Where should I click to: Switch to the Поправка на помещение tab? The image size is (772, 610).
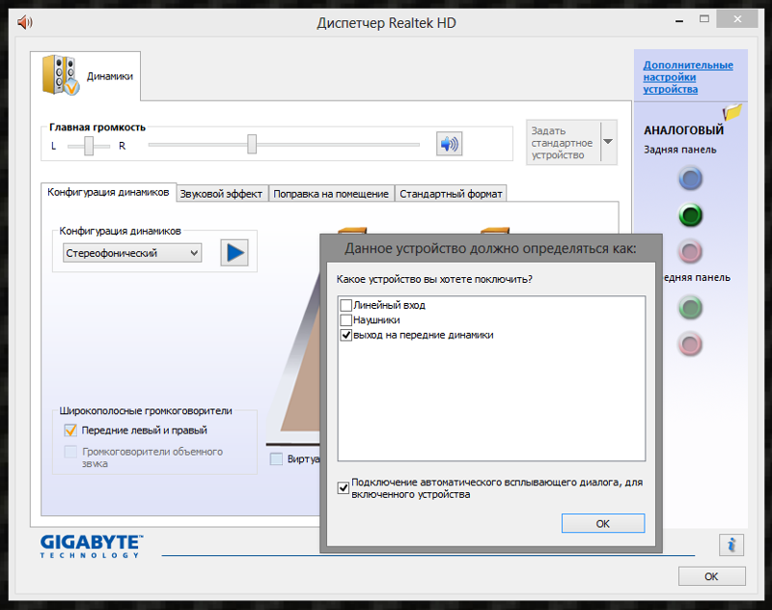pyautogui.click(x=331, y=194)
